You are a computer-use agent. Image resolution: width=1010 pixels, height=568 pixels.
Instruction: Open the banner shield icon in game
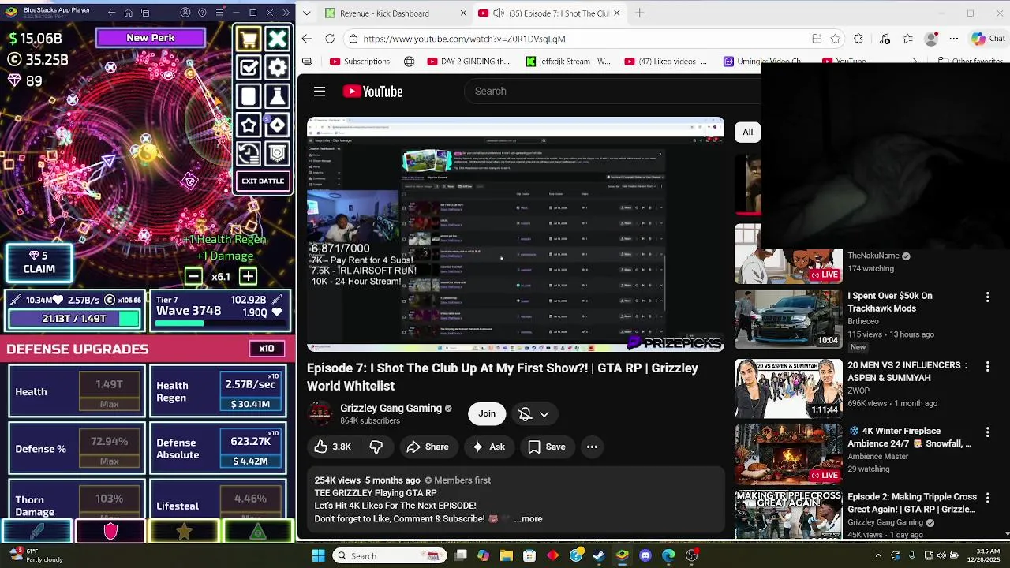tap(277, 153)
